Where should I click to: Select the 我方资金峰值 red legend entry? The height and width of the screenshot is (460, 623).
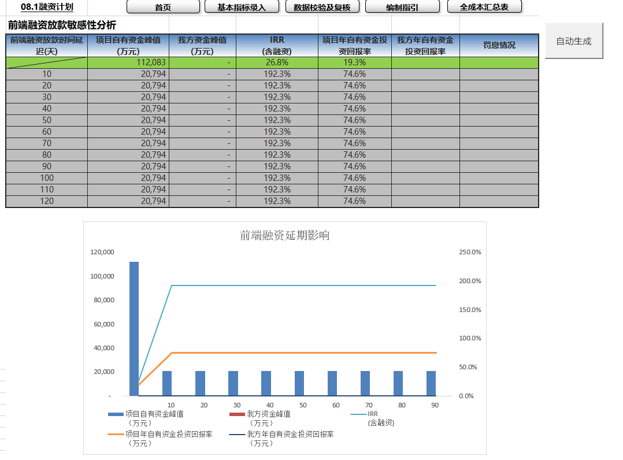(268, 414)
